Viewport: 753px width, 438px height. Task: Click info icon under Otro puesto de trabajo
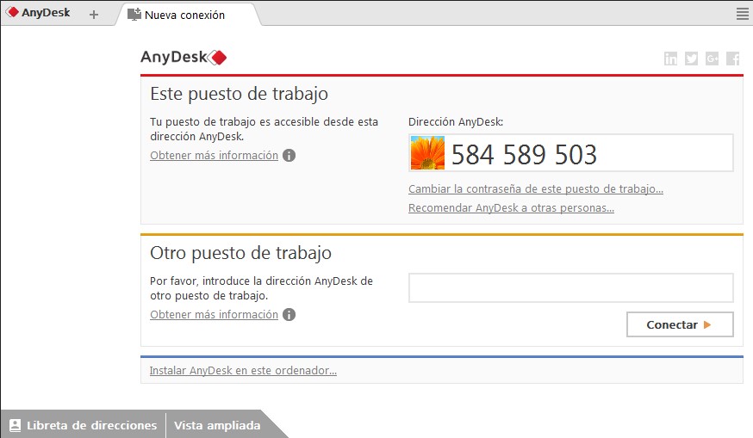289,315
